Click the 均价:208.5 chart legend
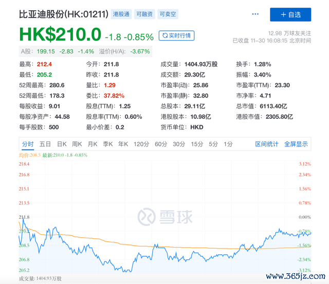 pyautogui.click(x=30, y=155)
